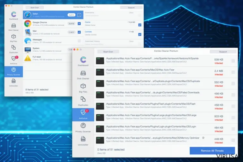Select Big Files icon in the front window
This screenshot has width=243, height=162.
tap(83, 86)
